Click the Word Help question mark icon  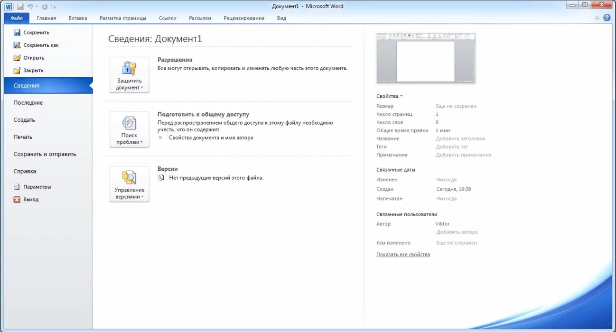tap(607, 18)
